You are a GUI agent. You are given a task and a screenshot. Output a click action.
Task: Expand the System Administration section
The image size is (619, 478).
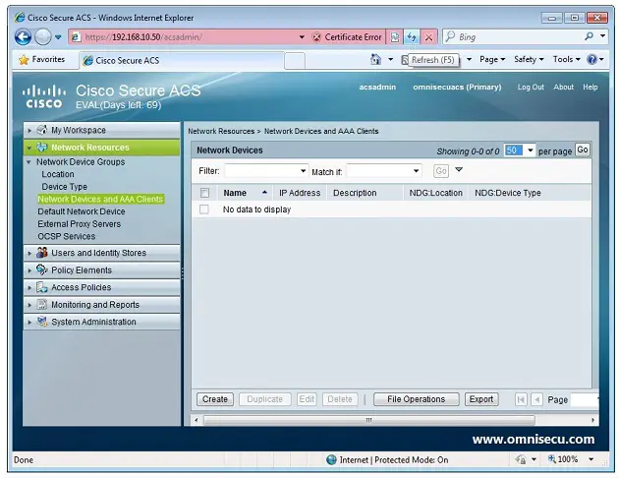[29, 323]
